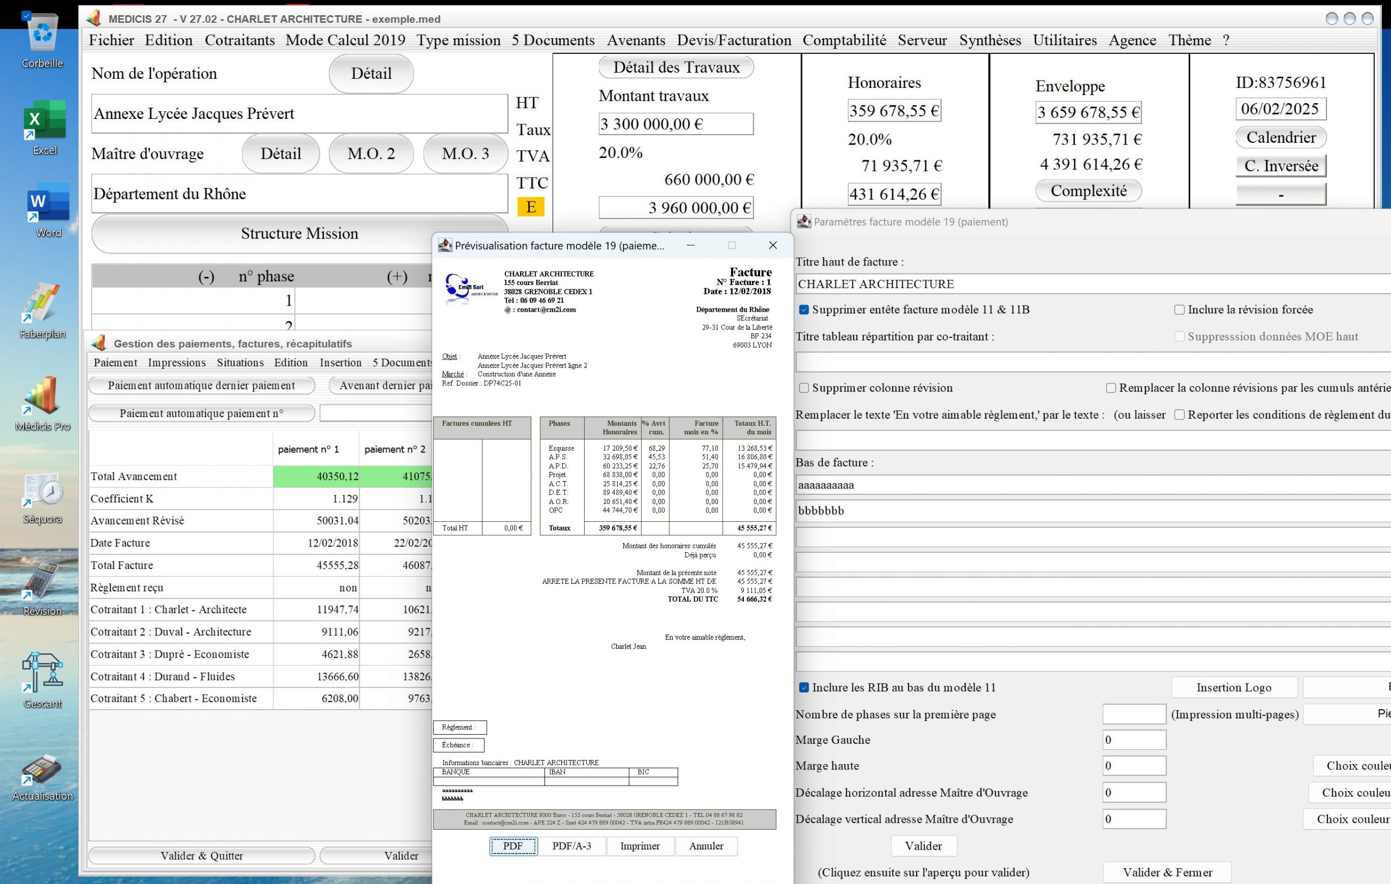The height and width of the screenshot is (884, 1391).
Task: Click the paiement n° 1 column header
Action: pos(316,449)
